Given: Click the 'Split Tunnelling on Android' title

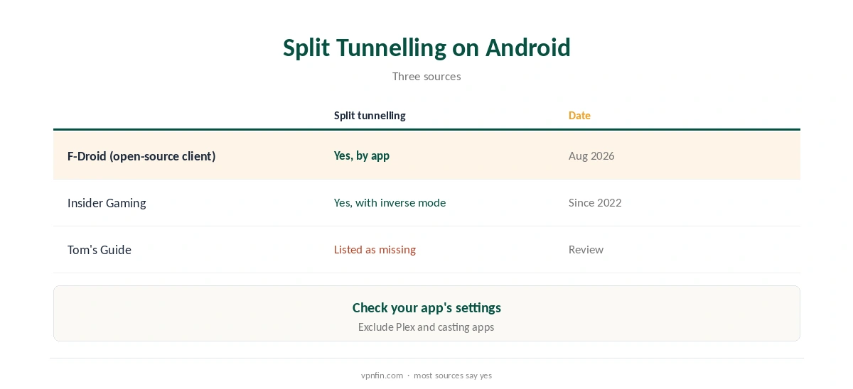Looking at the screenshot, I should [426, 48].
